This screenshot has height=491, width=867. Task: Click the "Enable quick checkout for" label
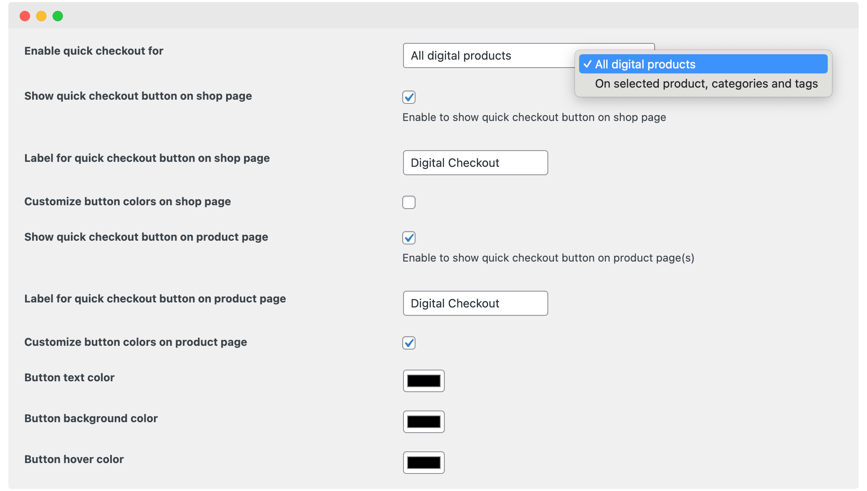(93, 50)
